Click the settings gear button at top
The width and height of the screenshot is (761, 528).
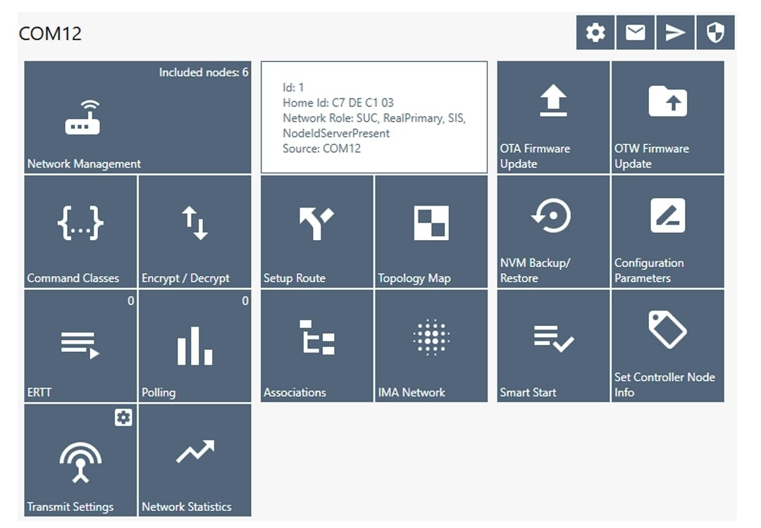tap(595, 32)
